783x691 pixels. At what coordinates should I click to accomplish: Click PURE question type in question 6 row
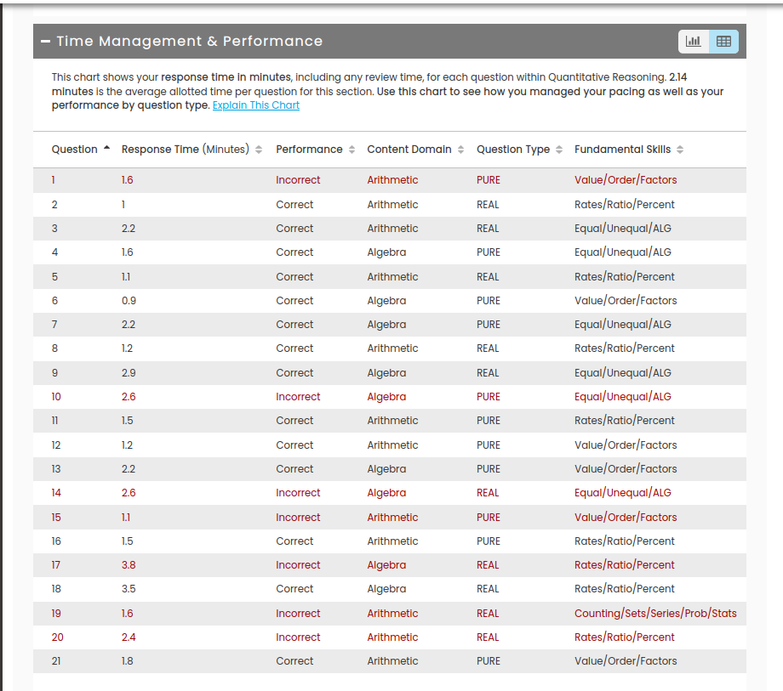[x=489, y=301]
